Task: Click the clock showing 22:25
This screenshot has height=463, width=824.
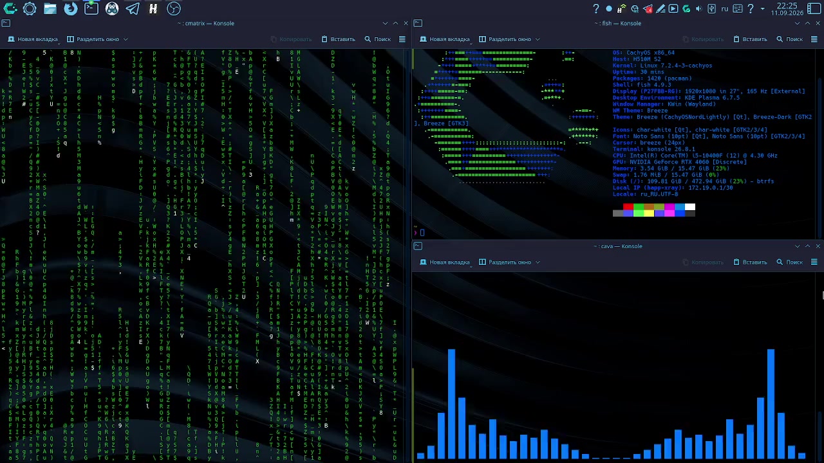Action: [787, 9]
